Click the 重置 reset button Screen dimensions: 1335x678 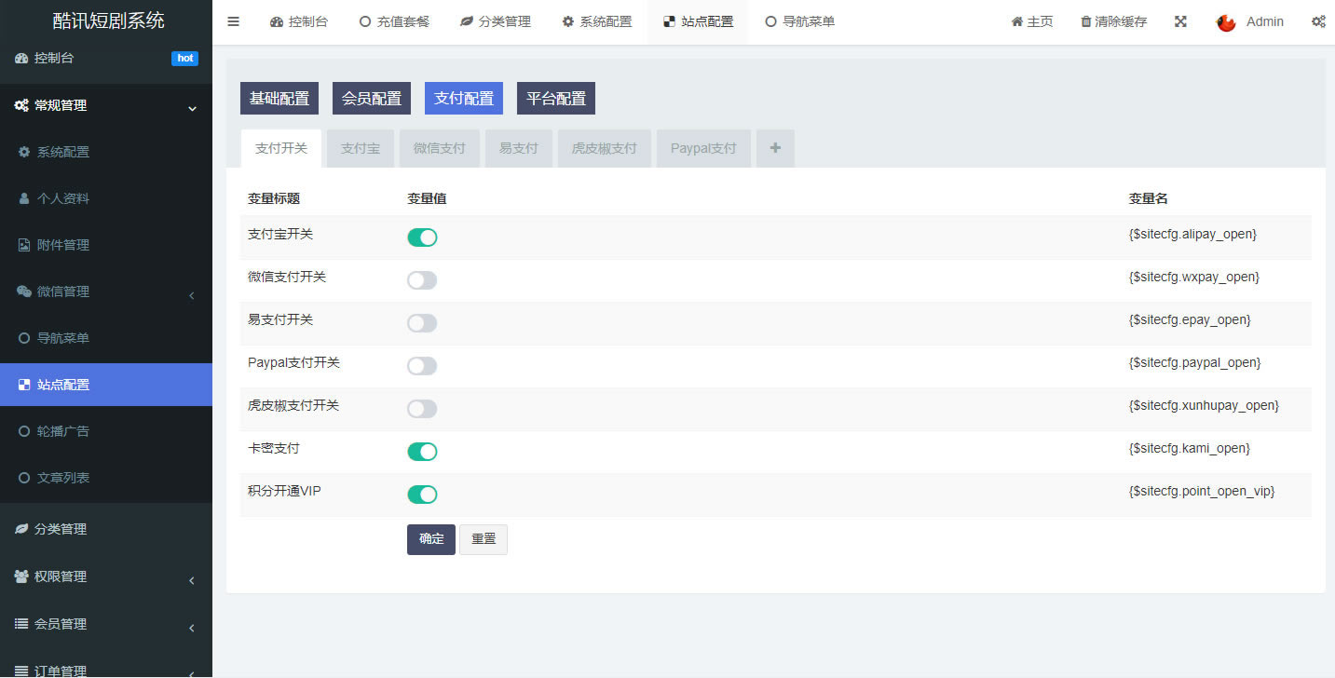484,539
